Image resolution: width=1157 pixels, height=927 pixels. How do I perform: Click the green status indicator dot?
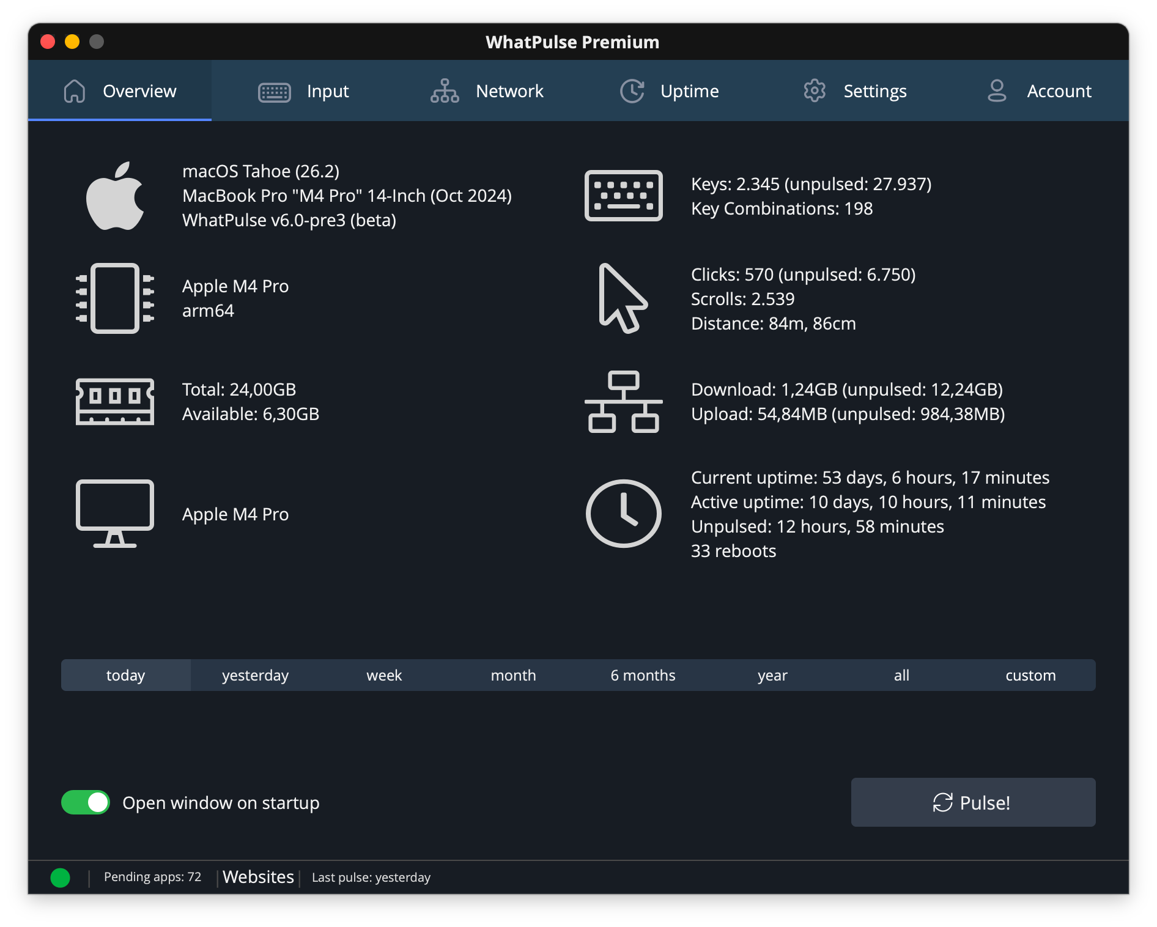[60, 877]
